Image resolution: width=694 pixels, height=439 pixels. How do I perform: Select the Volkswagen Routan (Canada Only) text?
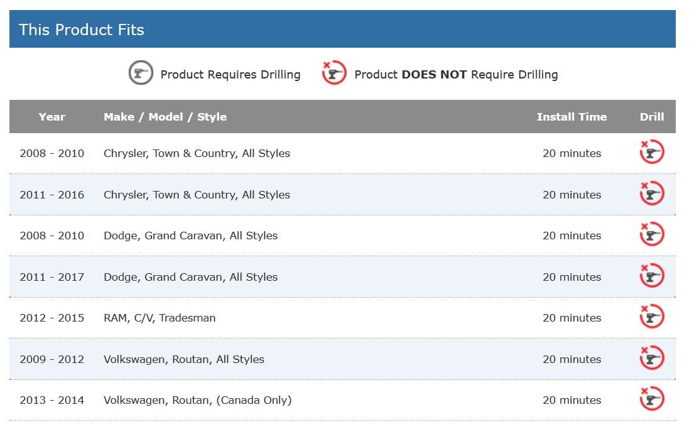pos(197,400)
